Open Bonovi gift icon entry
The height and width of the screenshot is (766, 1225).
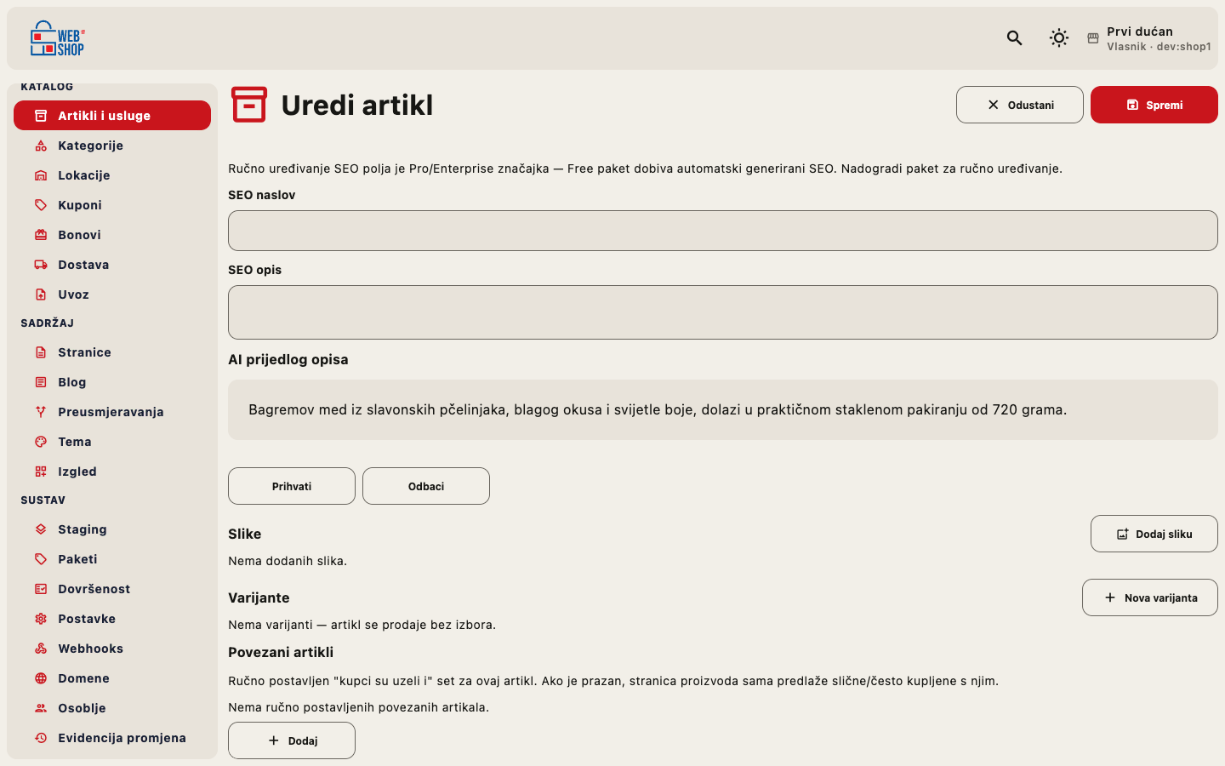click(41, 235)
